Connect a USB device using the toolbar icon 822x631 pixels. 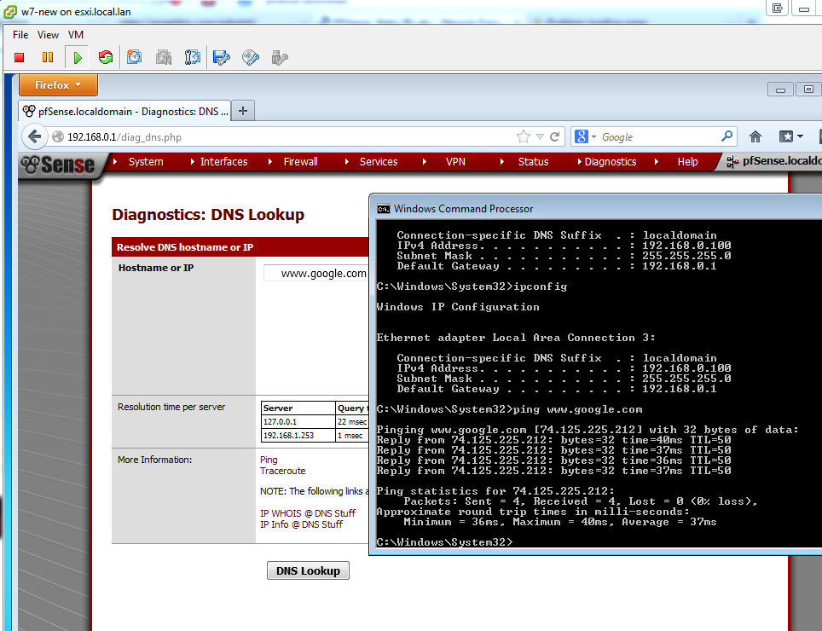pyautogui.click(x=279, y=57)
